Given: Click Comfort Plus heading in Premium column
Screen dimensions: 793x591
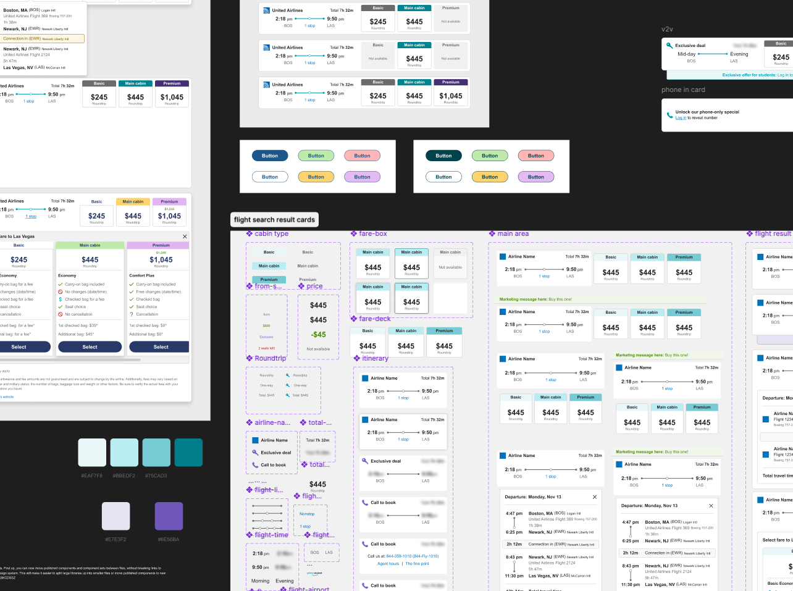Looking at the screenshot, I should (141, 275).
